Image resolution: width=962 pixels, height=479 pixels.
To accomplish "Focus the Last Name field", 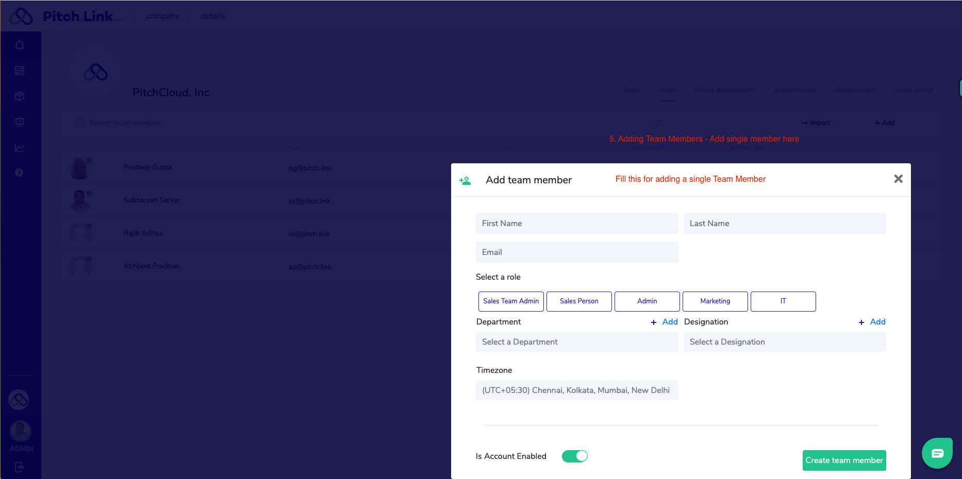I will coord(785,224).
